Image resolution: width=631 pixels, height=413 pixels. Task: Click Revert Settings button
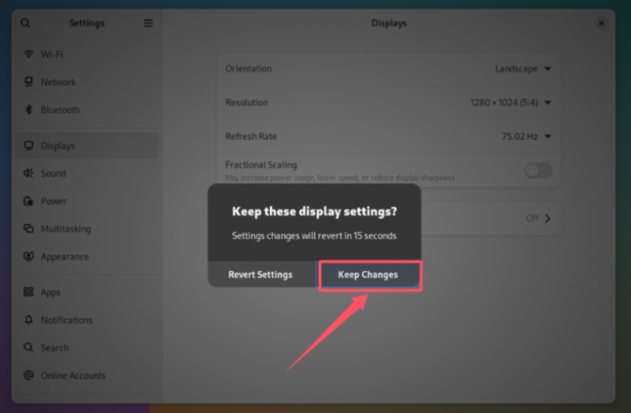[261, 274]
